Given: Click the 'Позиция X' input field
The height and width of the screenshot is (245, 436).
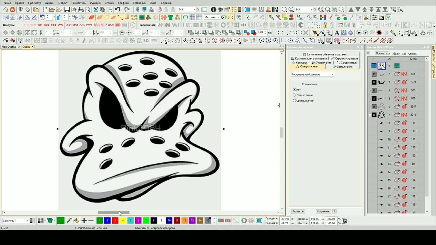Looking at the screenshot, I should [x=285, y=219].
